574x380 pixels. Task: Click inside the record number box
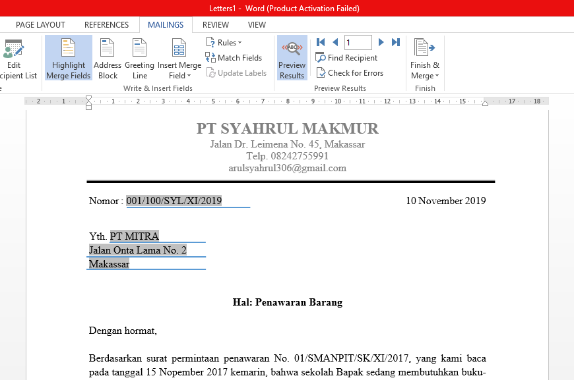pyautogui.click(x=358, y=41)
